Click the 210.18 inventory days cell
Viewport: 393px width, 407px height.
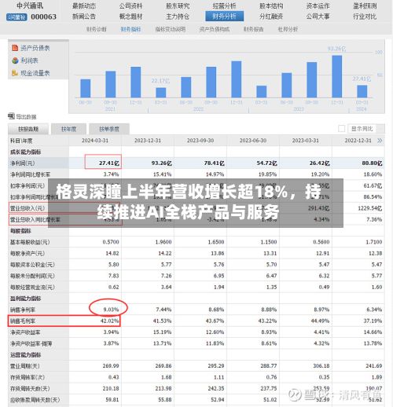click(111, 388)
